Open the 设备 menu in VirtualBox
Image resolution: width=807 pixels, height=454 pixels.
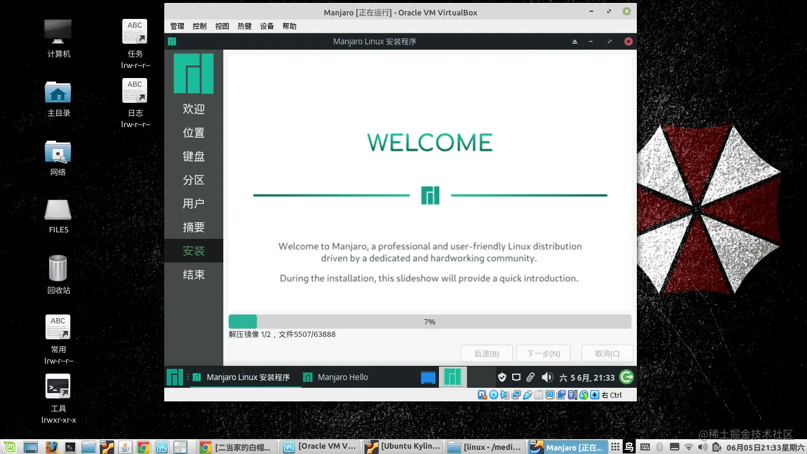(267, 26)
